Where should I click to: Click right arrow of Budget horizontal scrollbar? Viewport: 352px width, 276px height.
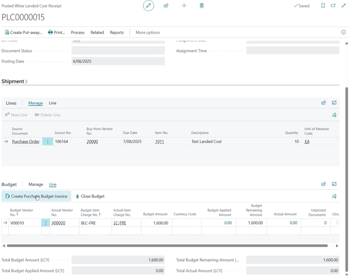[337, 246]
